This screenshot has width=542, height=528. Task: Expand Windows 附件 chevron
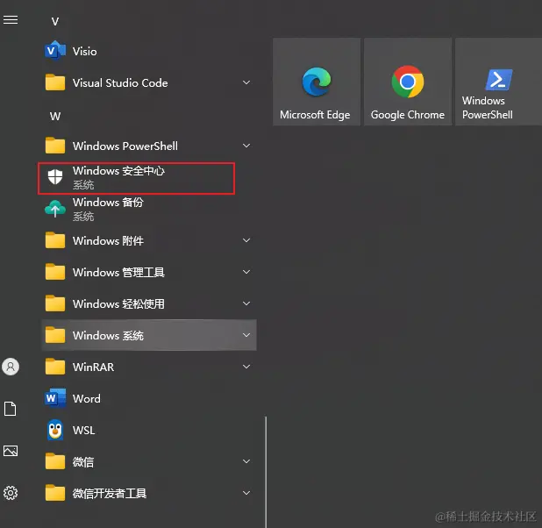[246, 240]
